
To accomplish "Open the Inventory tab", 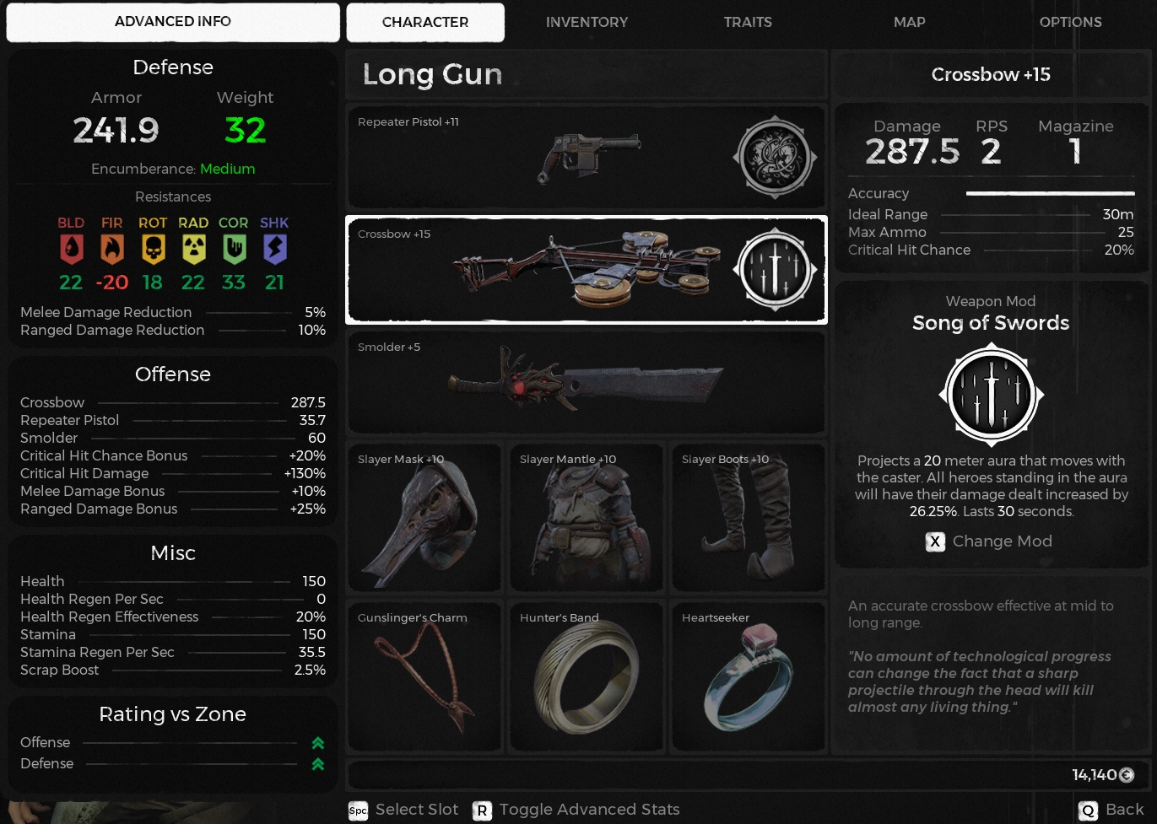I will click(587, 22).
